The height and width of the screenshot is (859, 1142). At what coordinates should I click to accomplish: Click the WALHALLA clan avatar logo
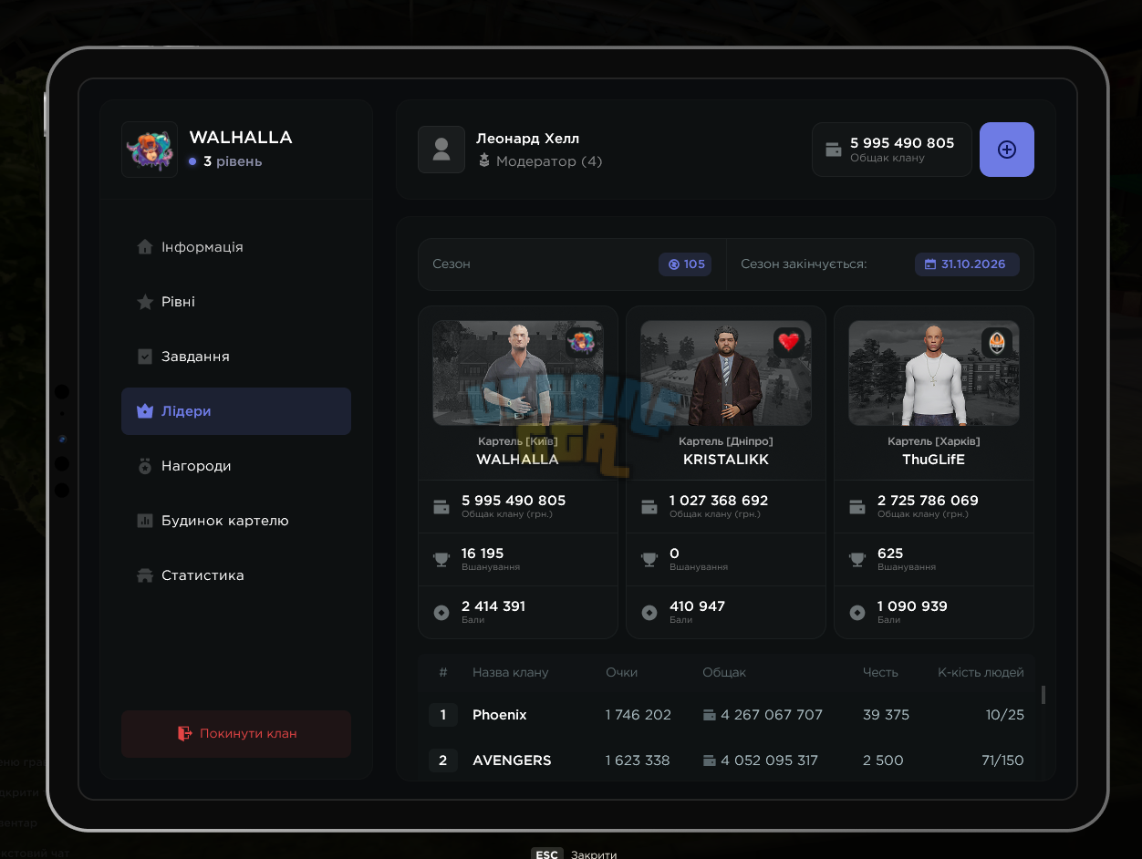click(x=150, y=150)
